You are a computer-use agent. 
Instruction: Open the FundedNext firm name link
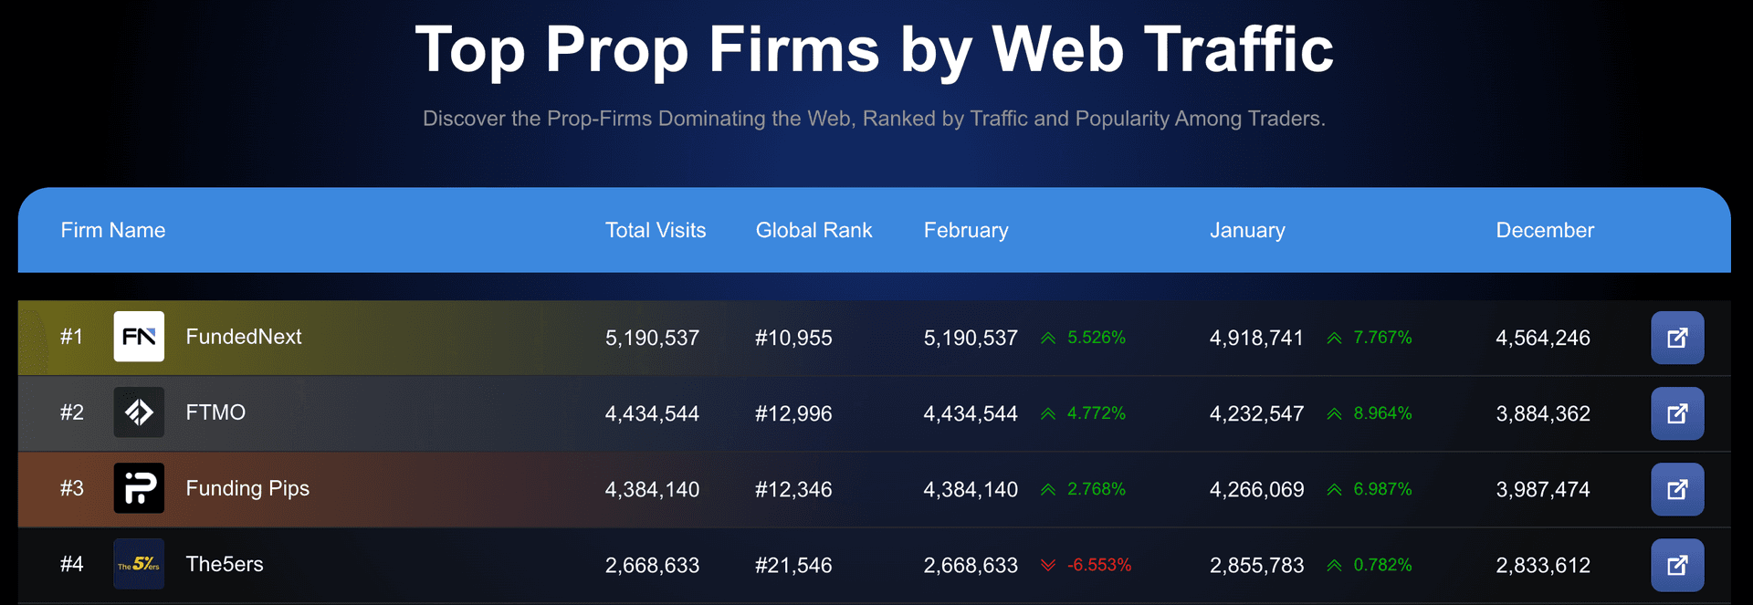(x=244, y=337)
